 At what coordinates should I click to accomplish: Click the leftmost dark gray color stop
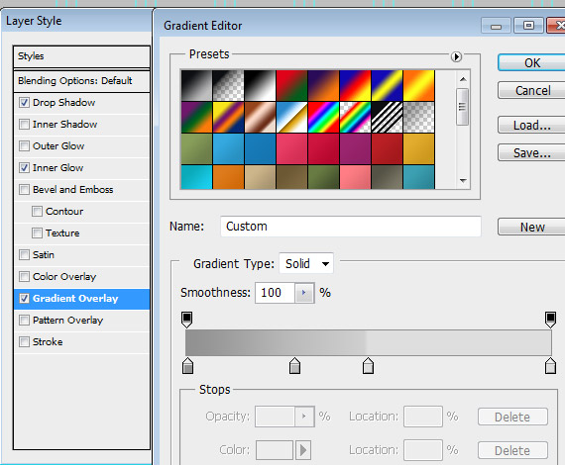(187, 366)
